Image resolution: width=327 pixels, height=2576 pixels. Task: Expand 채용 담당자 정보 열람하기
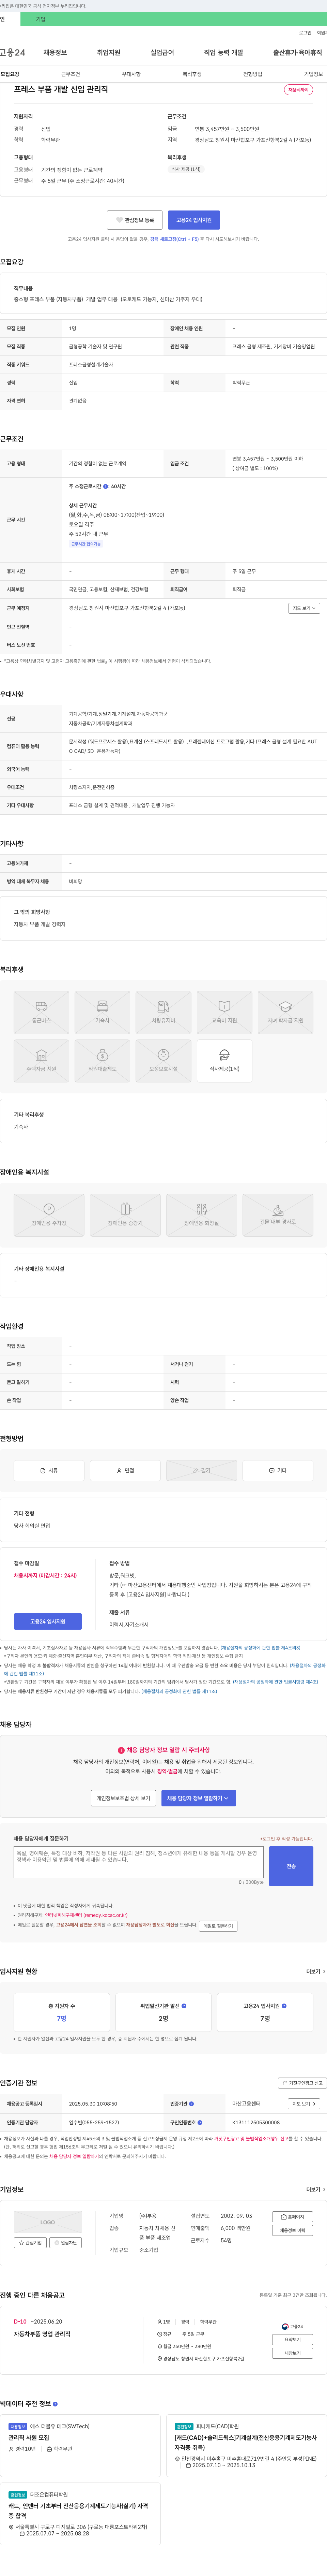198,1797
